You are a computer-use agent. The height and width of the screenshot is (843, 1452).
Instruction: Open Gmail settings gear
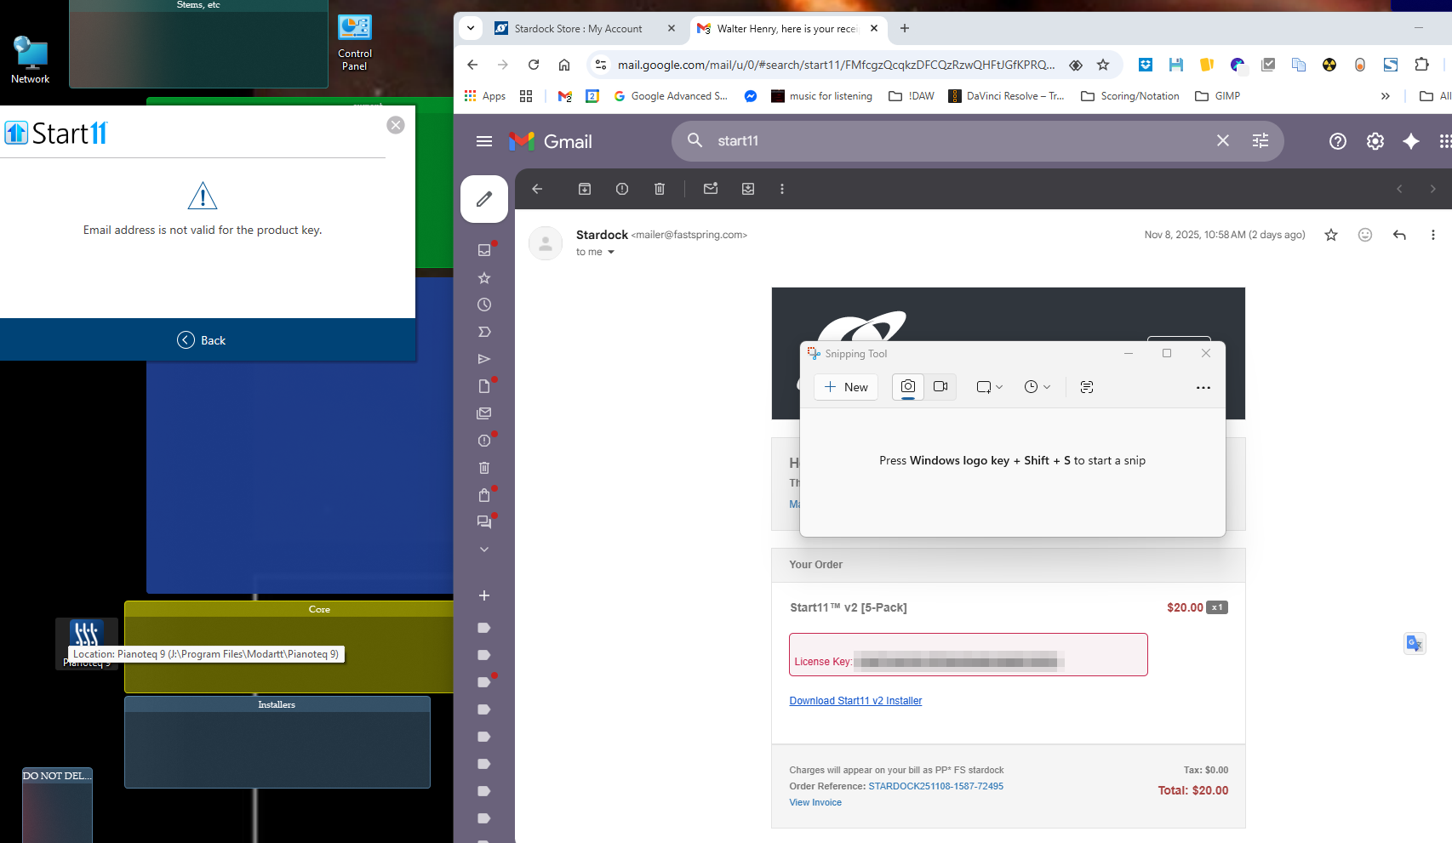point(1375,141)
